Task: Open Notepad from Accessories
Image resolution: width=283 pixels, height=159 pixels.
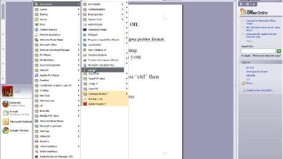Action: coord(103,34)
